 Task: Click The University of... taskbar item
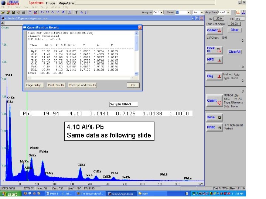pyautogui.click(x=90, y=193)
